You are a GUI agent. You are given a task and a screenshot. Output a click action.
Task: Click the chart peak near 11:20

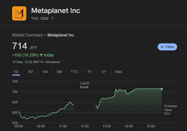tap(70, 102)
